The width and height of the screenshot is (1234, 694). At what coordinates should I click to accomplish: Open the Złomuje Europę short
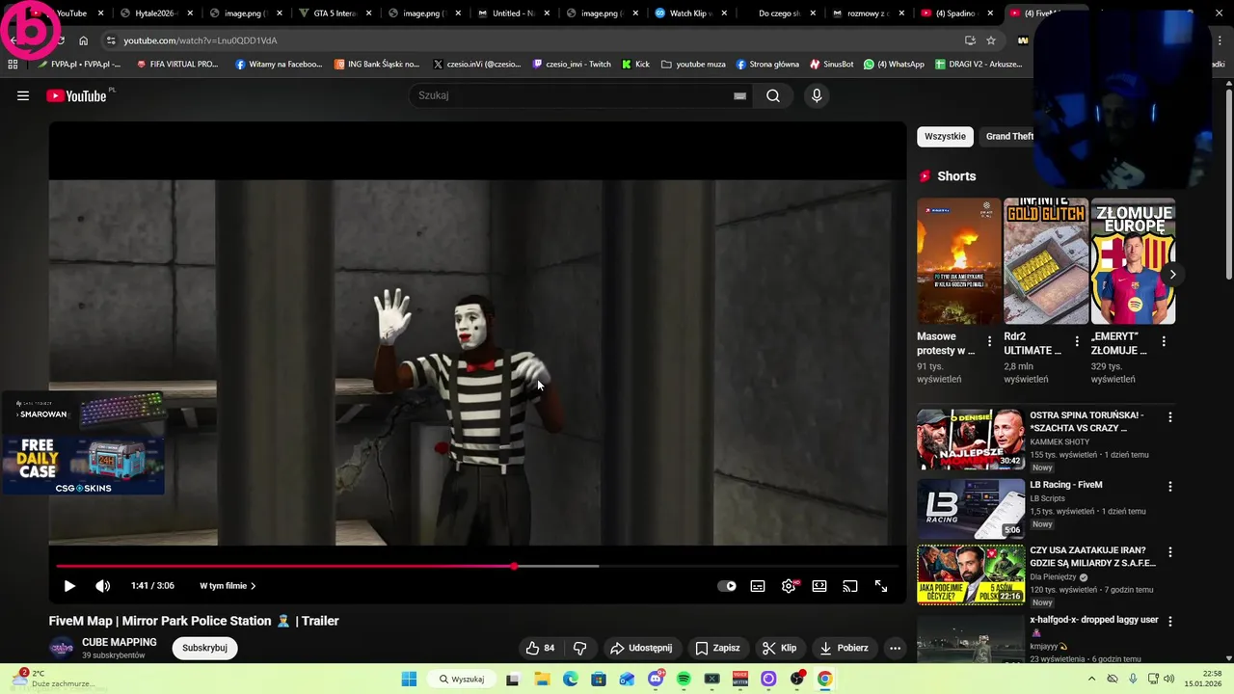click(x=1133, y=261)
